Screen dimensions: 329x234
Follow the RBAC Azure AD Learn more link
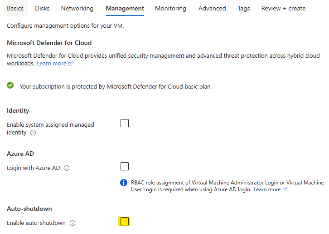coord(267,189)
